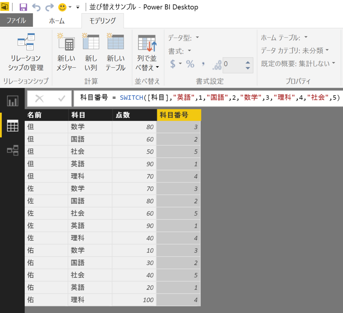Click 英語 cell in score 20 row
The height and width of the screenshot is (313, 343).
90,288
